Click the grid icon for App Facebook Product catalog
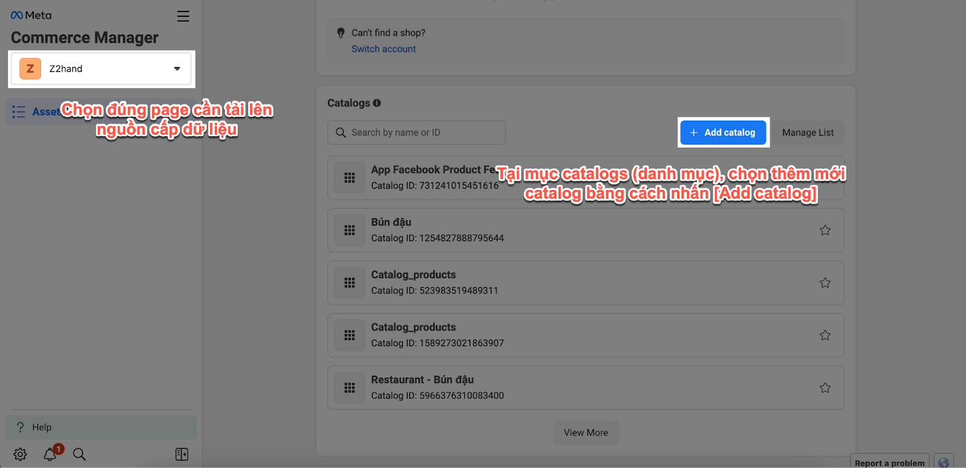 [x=350, y=178]
